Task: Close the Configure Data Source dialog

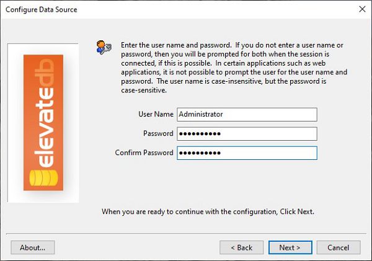Action: (362, 9)
